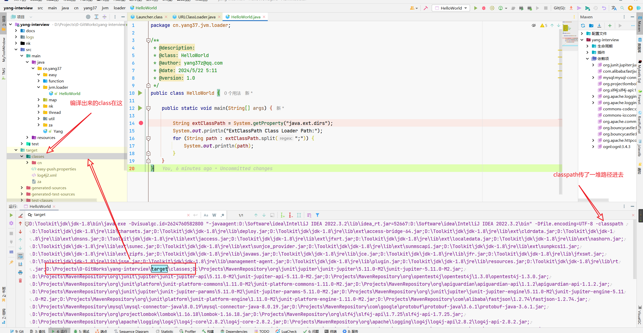Open the HelloWorld run configuration dropdown
This screenshot has height=333, width=643.
(x=451, y=8)
